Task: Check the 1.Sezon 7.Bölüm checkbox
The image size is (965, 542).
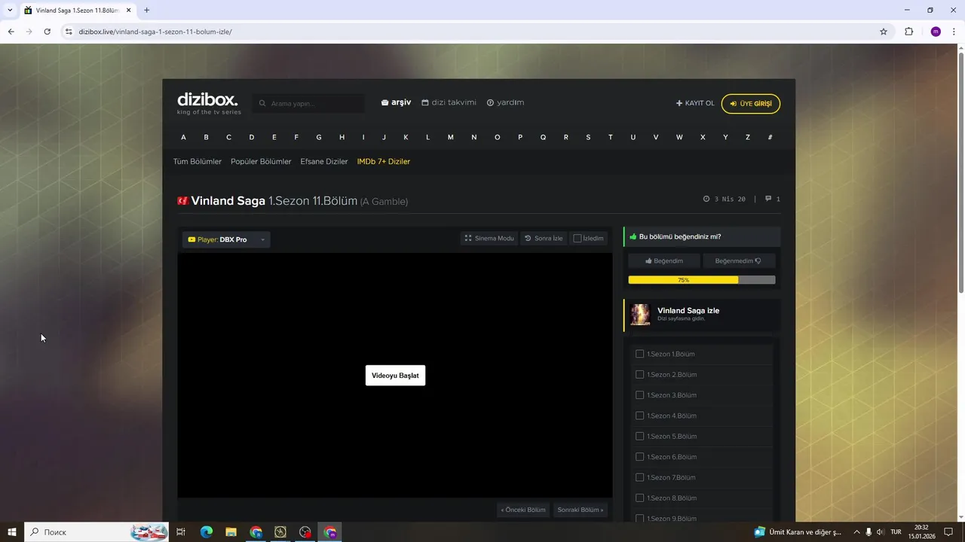Action: coord(639,477)
